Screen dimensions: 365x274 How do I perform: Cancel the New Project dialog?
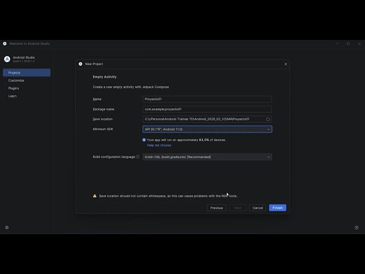[257, 208]
